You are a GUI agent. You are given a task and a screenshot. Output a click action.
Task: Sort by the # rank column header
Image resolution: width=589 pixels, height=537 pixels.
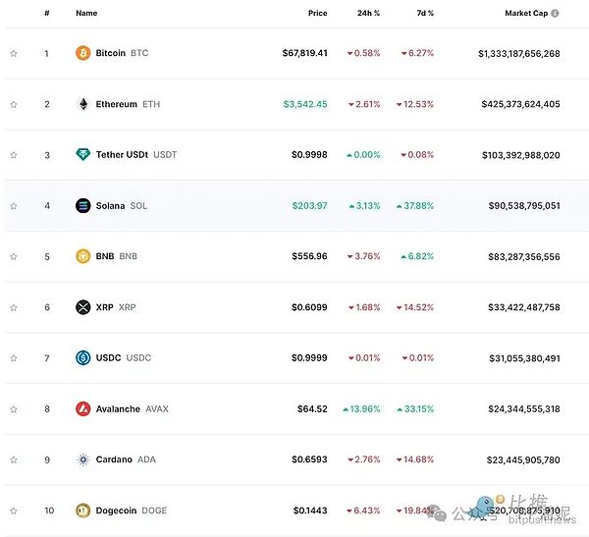pos(46,14)
